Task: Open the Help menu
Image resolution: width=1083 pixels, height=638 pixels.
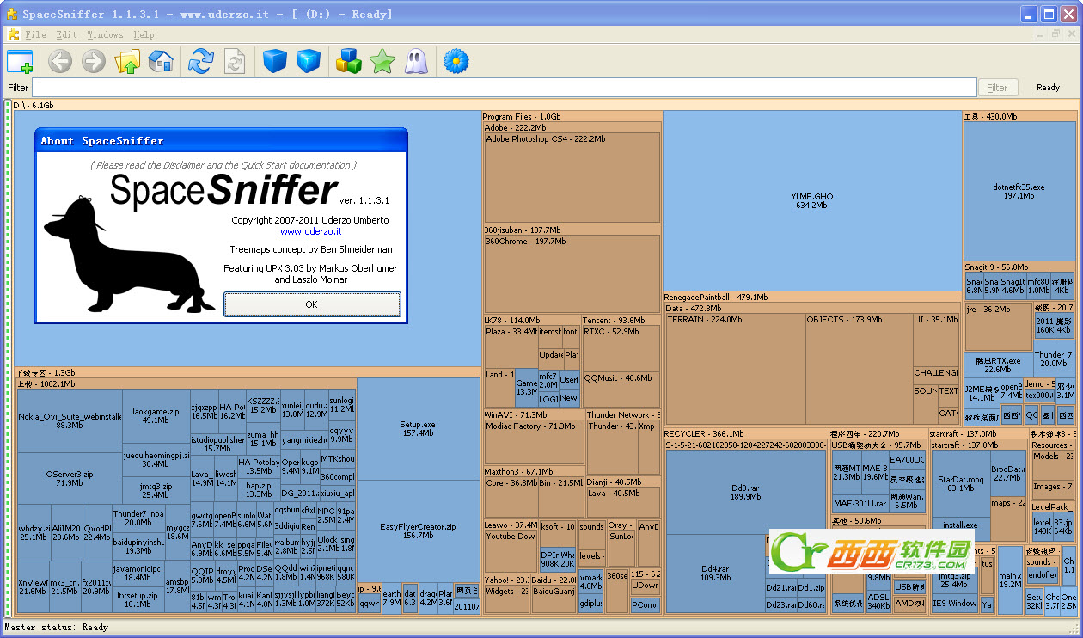Action: coord(144,35)
